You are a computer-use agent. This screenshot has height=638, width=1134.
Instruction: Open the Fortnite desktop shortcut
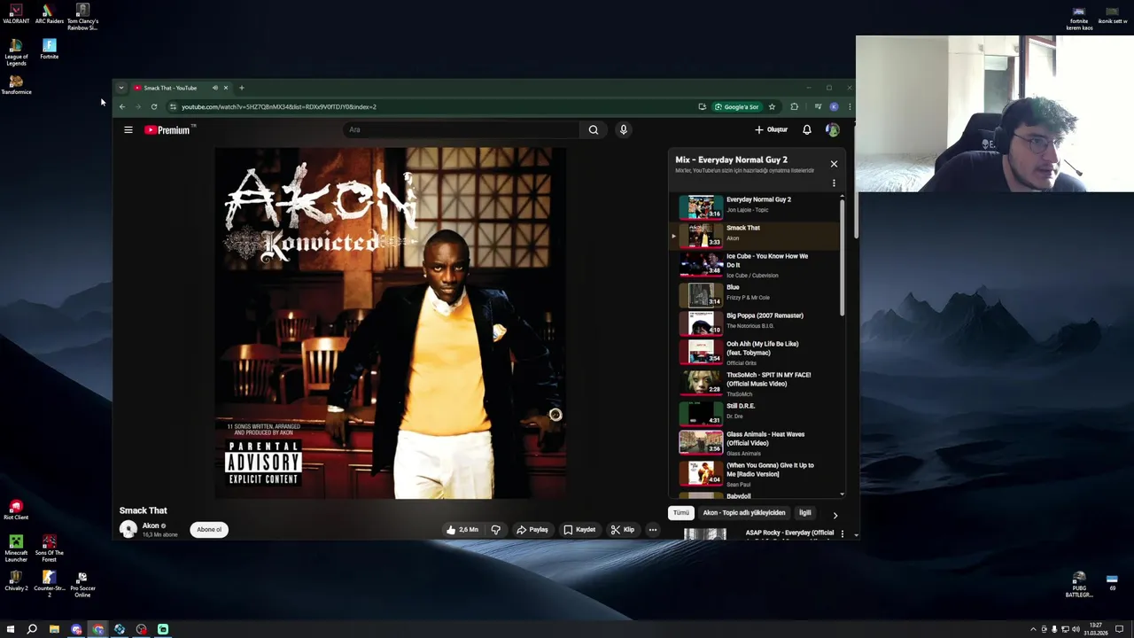point(50,49)
